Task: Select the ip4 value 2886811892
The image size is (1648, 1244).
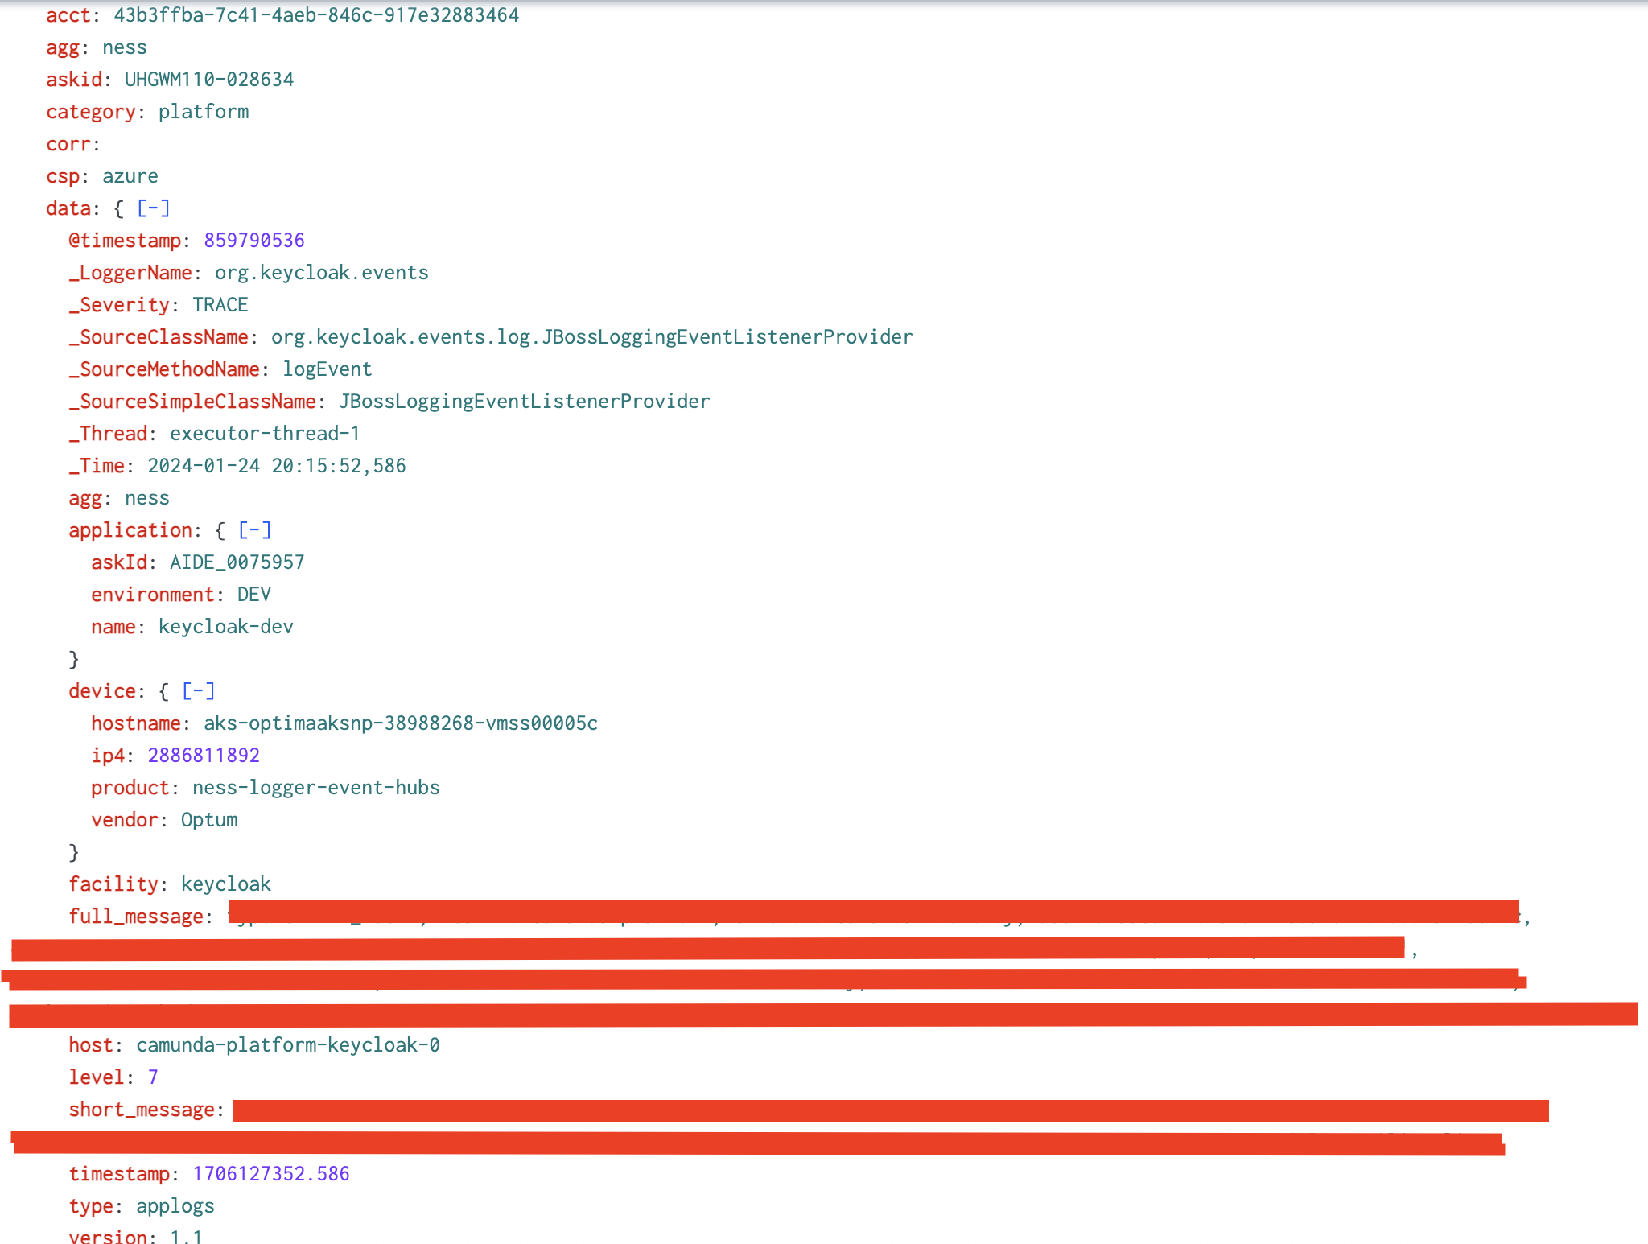Action: [x=204, y=756]
